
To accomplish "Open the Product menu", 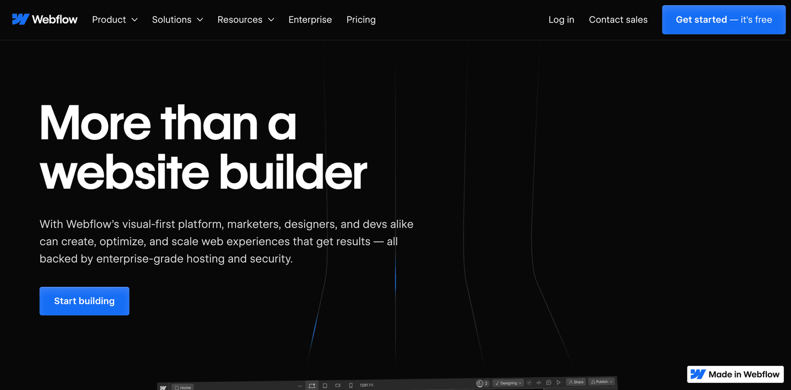I will pyautogui.click(x=114, y=19).
